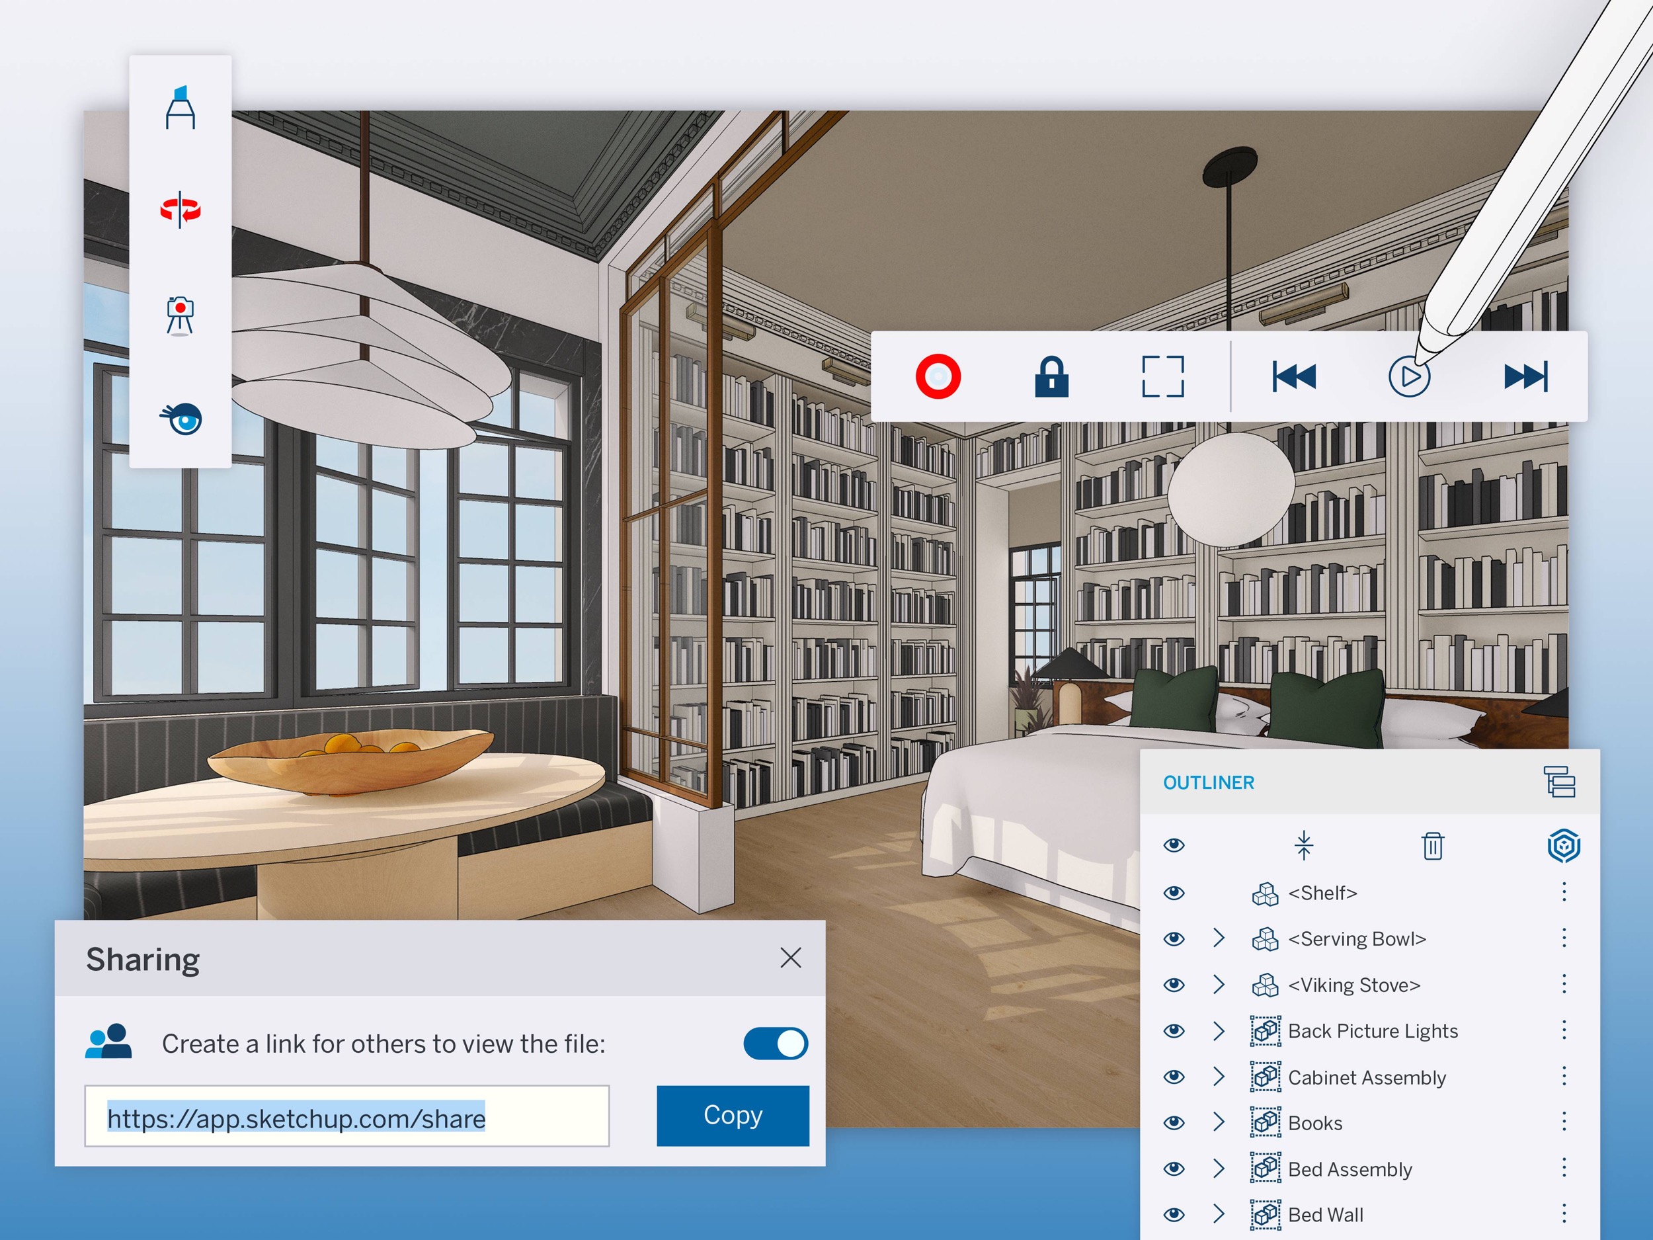Enter fullscreen with the expand icon
Screen dimensions: 1653x1240
(x=1164, y=377)
